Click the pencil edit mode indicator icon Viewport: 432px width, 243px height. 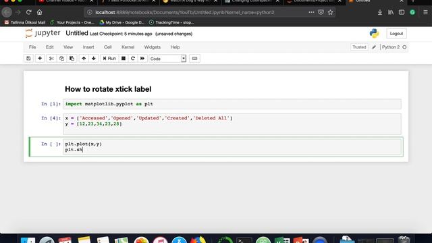[x=374, y=47]
